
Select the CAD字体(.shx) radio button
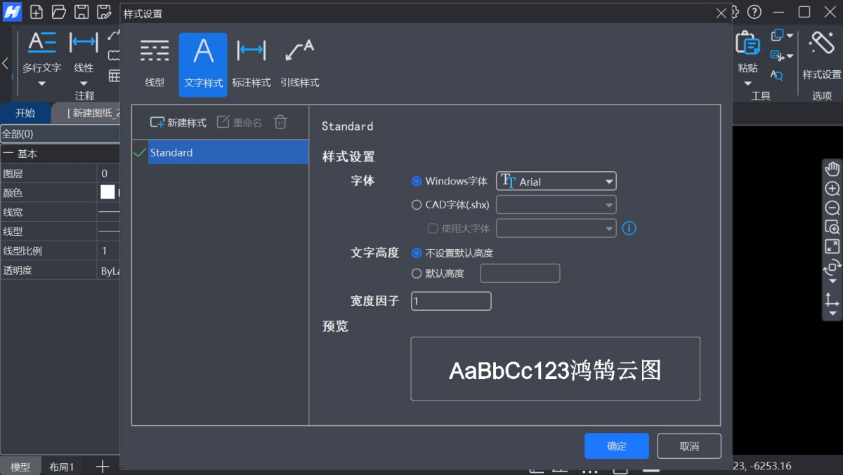[x=417, y=205]
